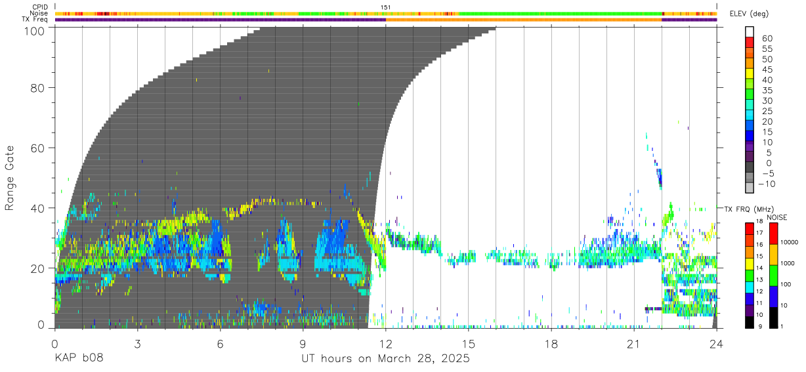Click the 'KAP b08' station label
This screenshot has height=372, width=806.
pos(78,359)
